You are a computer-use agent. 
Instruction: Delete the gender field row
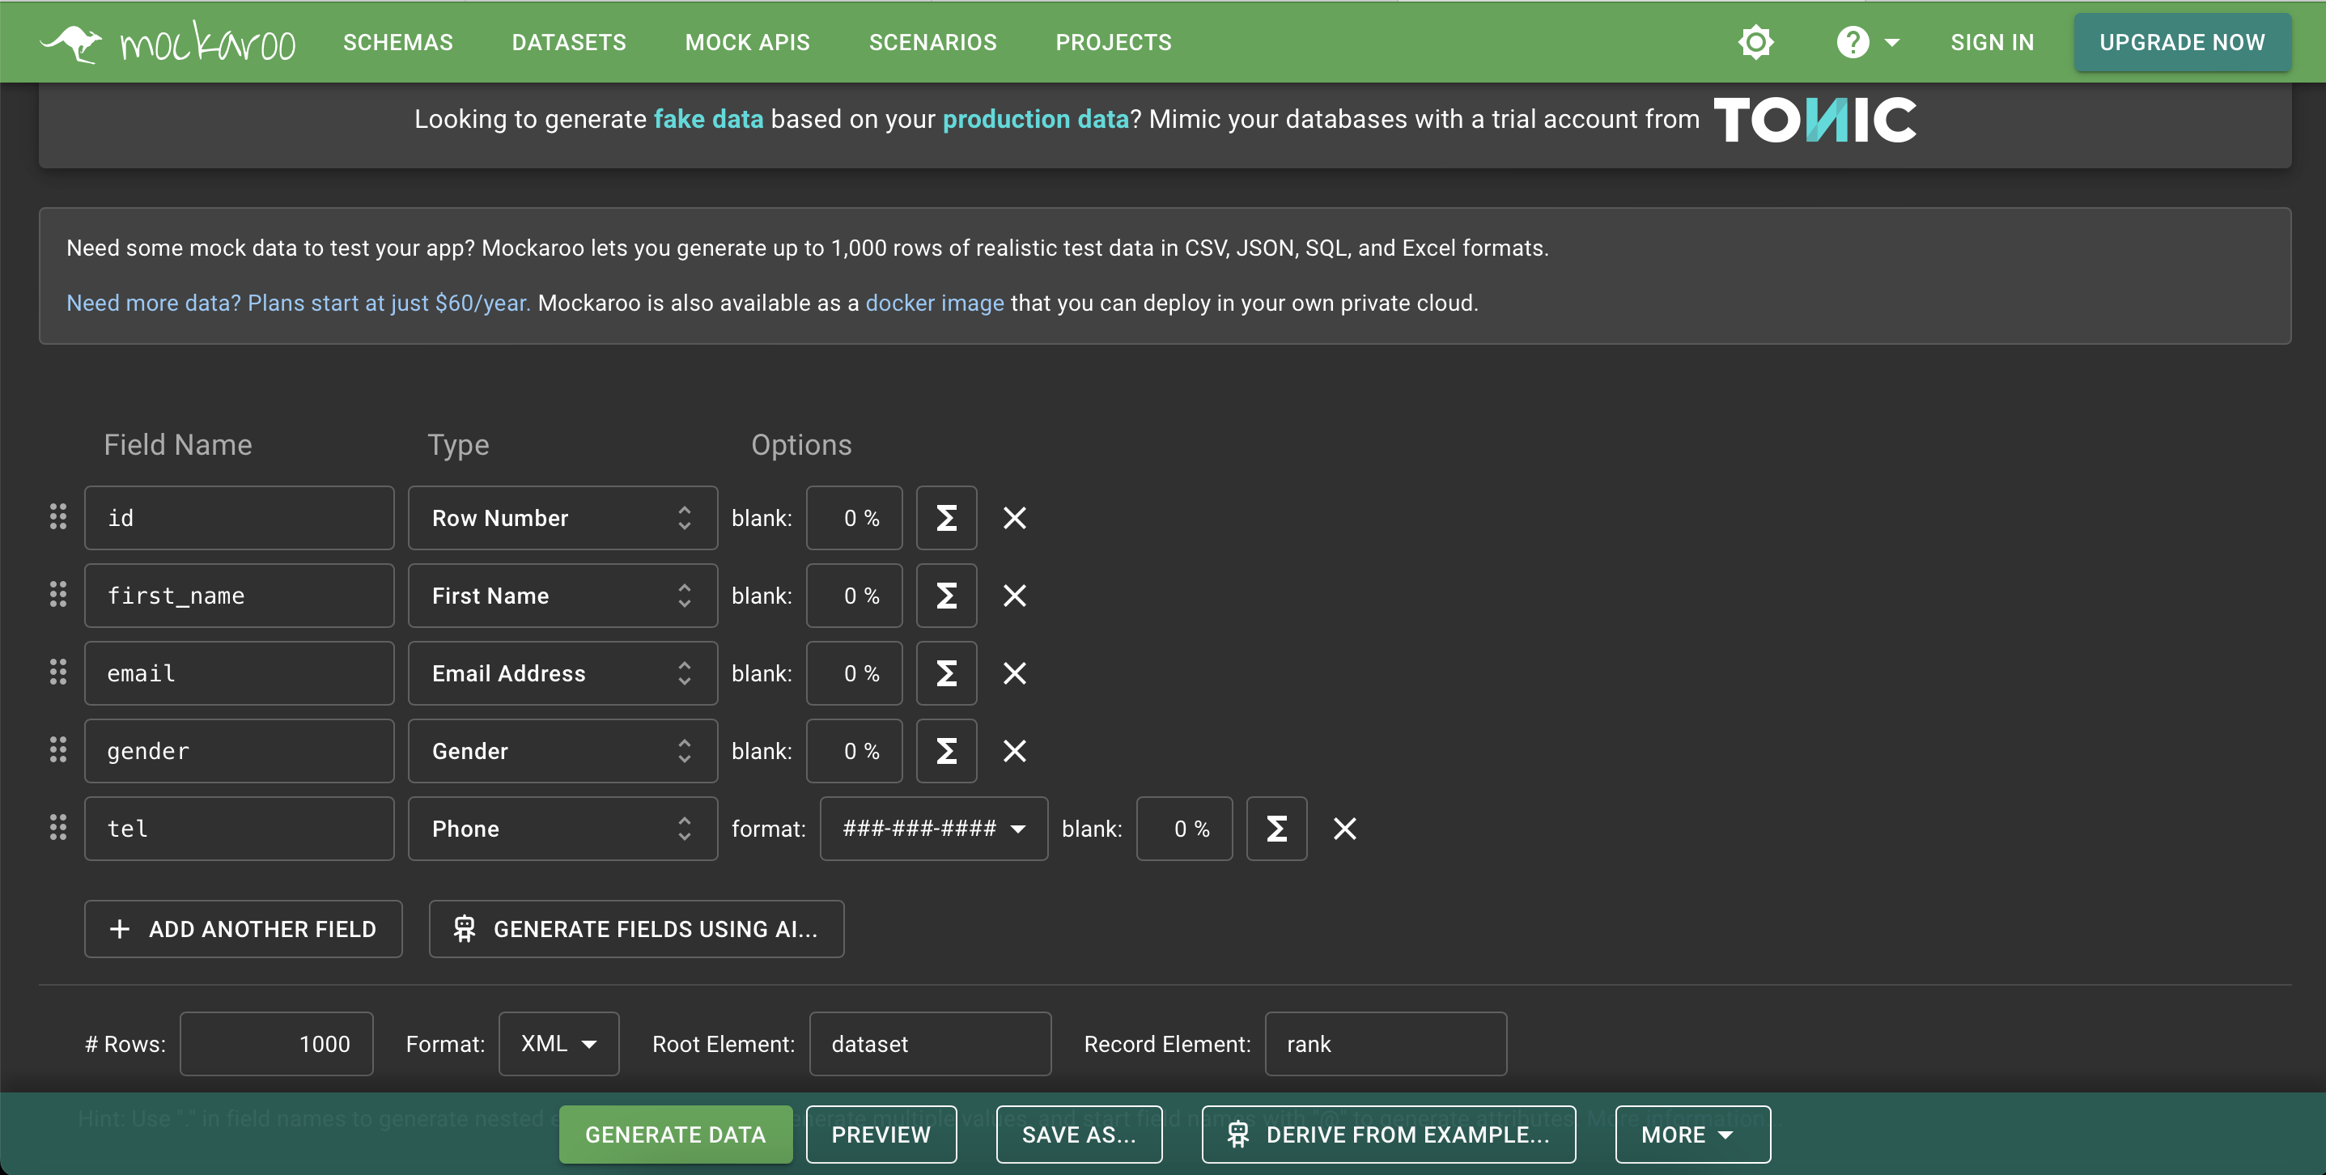click(x=1014, y=750)
